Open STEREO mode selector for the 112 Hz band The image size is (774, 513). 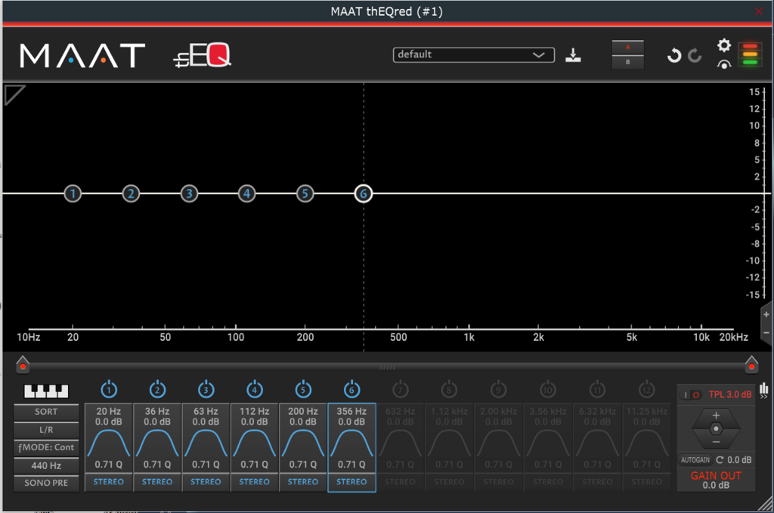pos(254,482)
